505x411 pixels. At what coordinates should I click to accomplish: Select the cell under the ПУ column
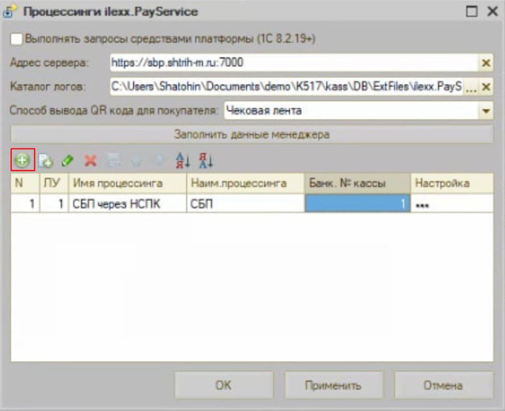(x=54, y=203)
